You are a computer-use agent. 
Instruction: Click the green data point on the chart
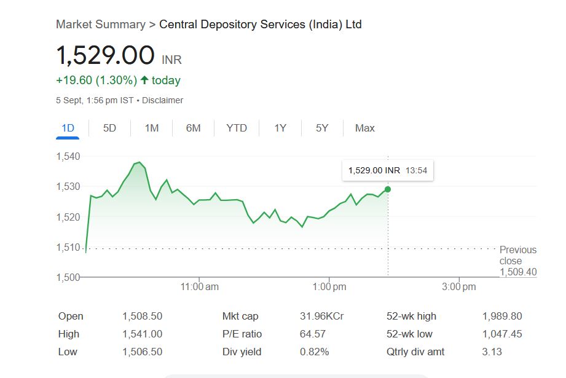pyautogui.click(x=388, y=189)
